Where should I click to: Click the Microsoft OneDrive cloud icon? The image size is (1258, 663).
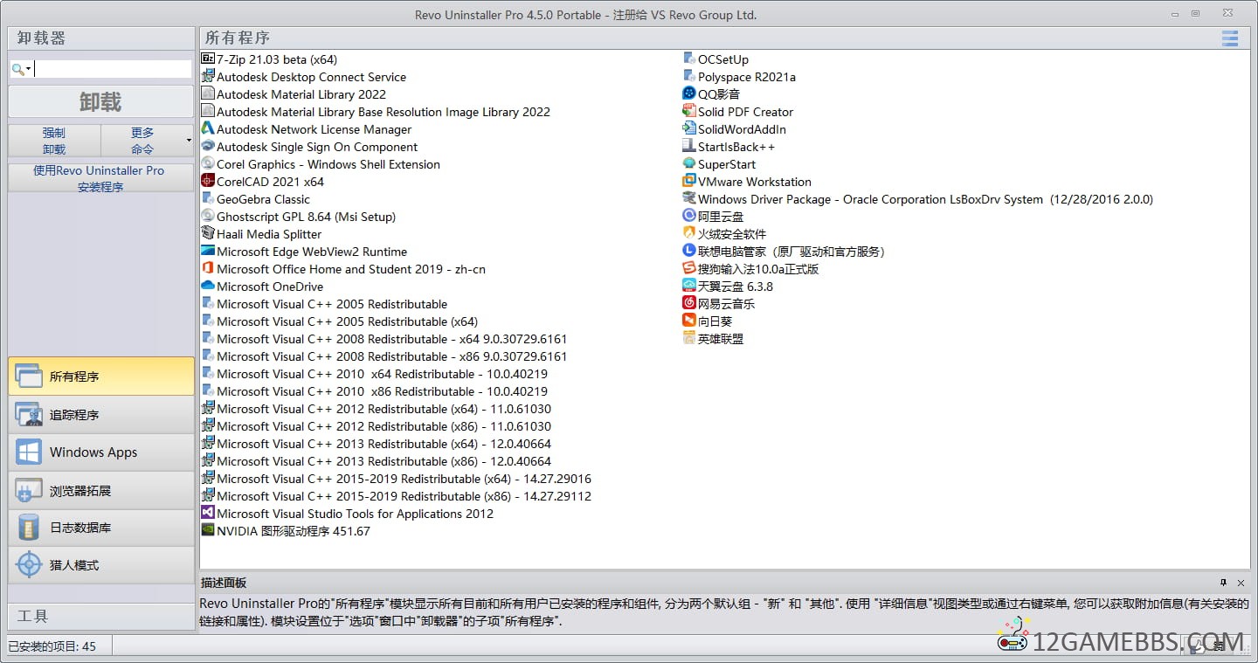coord(208,287)
